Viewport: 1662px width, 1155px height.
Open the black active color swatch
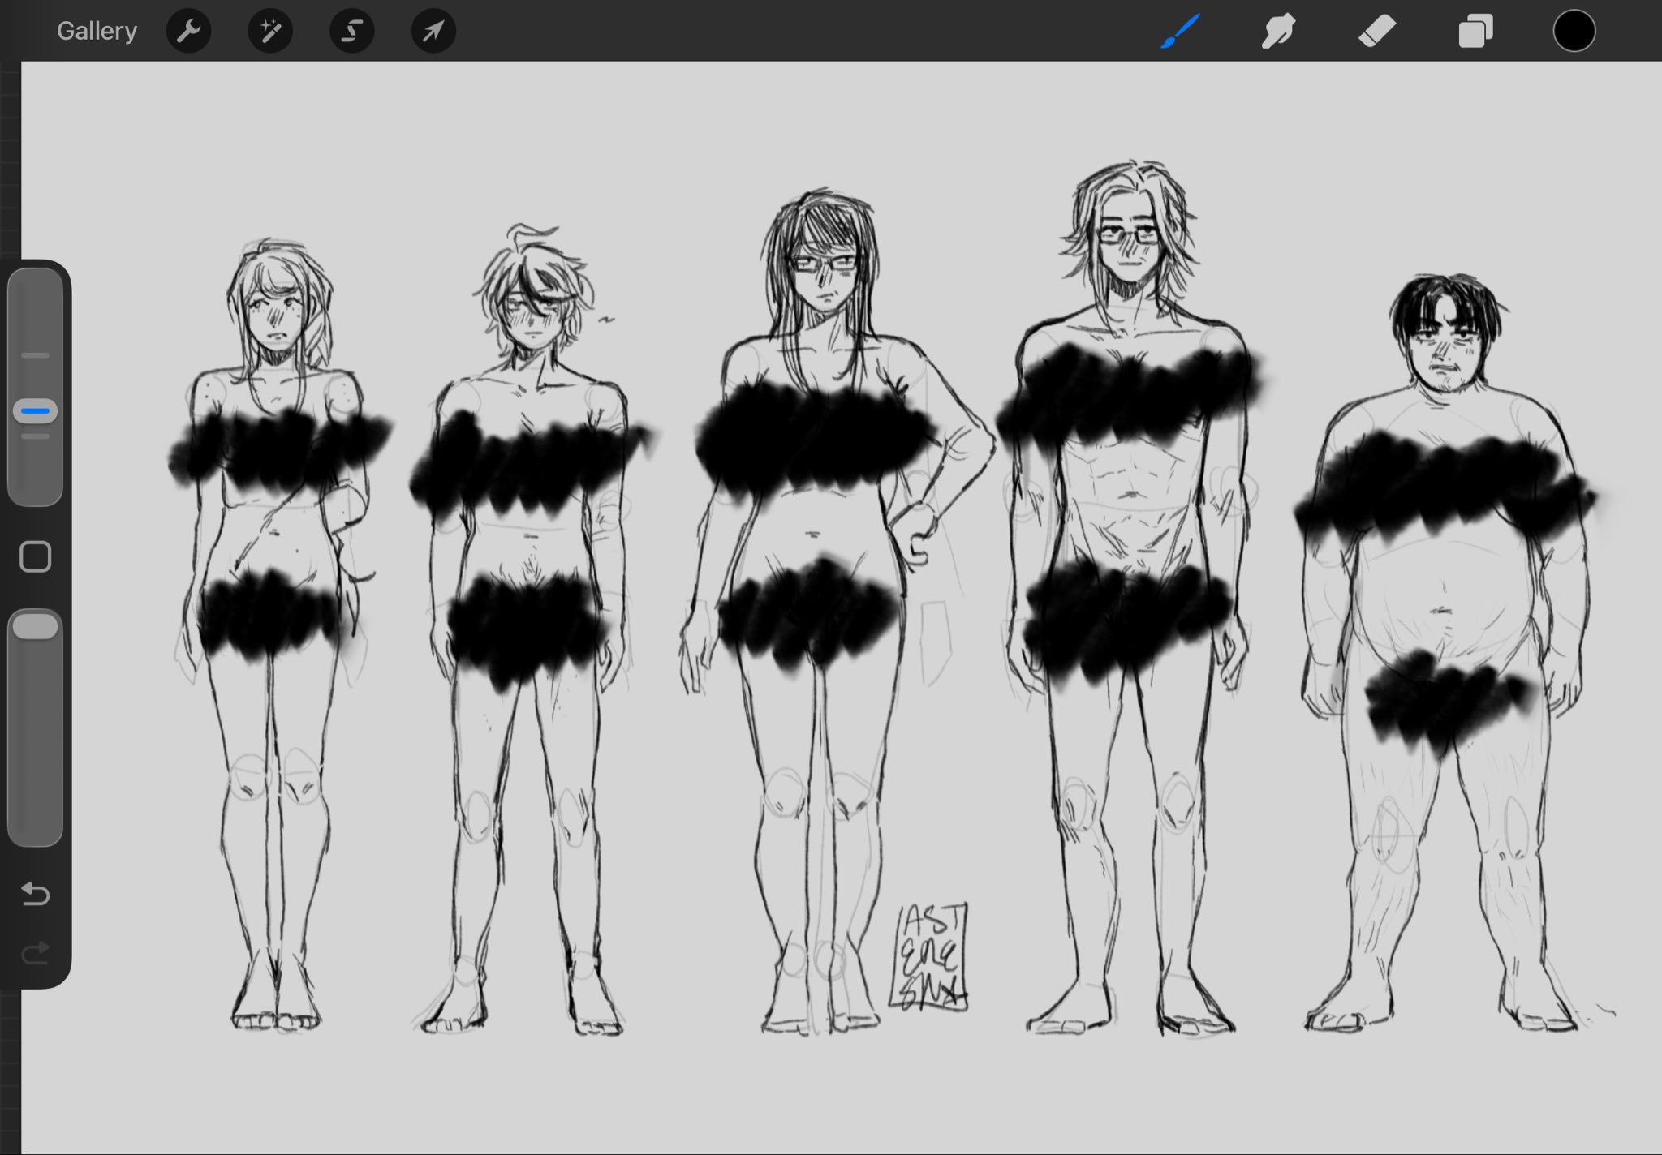1574,32
